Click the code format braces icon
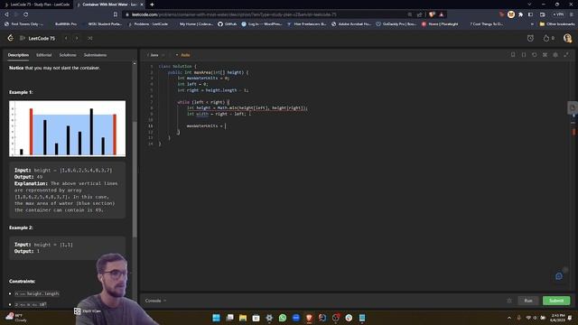578x325 pixels. [524, 54]
